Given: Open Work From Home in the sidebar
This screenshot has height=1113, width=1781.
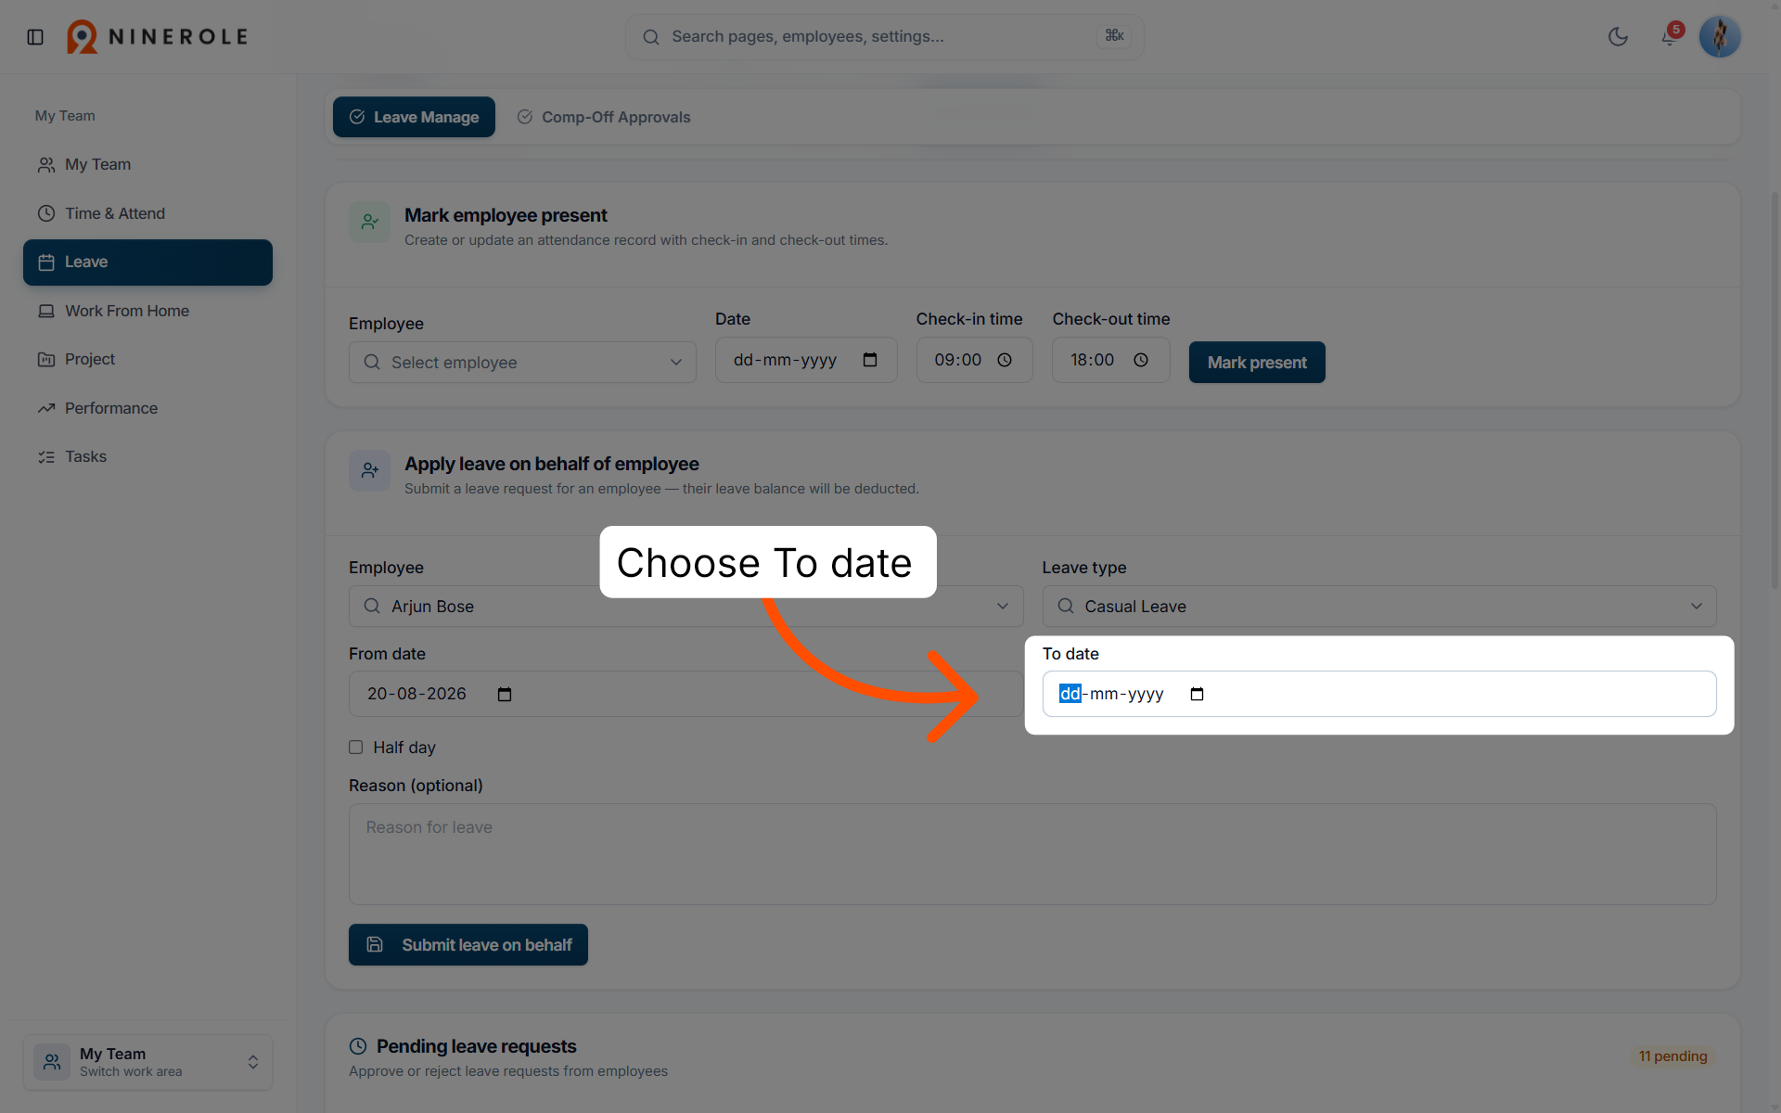Looking at the screenshot, I should click(147, 311).
